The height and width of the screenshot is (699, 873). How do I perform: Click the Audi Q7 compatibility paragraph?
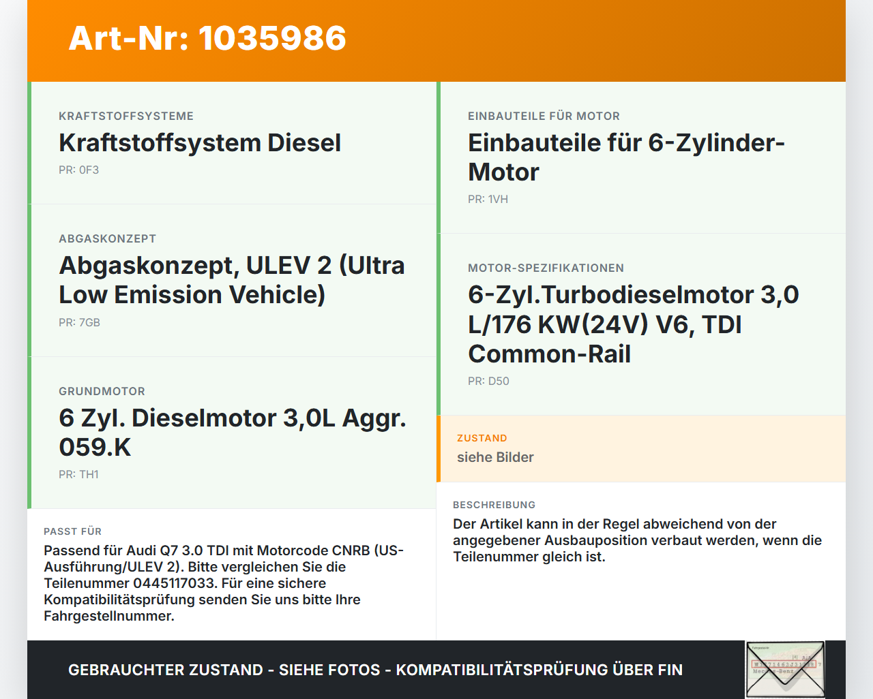pos(224,583)
